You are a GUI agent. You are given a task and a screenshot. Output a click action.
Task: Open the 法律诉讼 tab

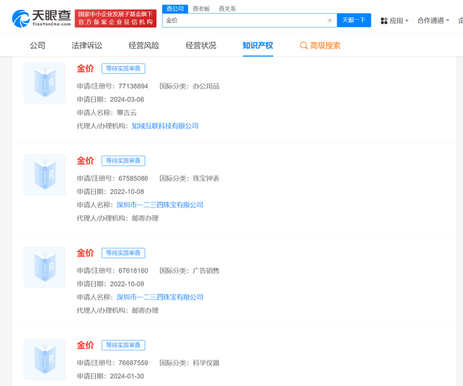coord(87,46)
